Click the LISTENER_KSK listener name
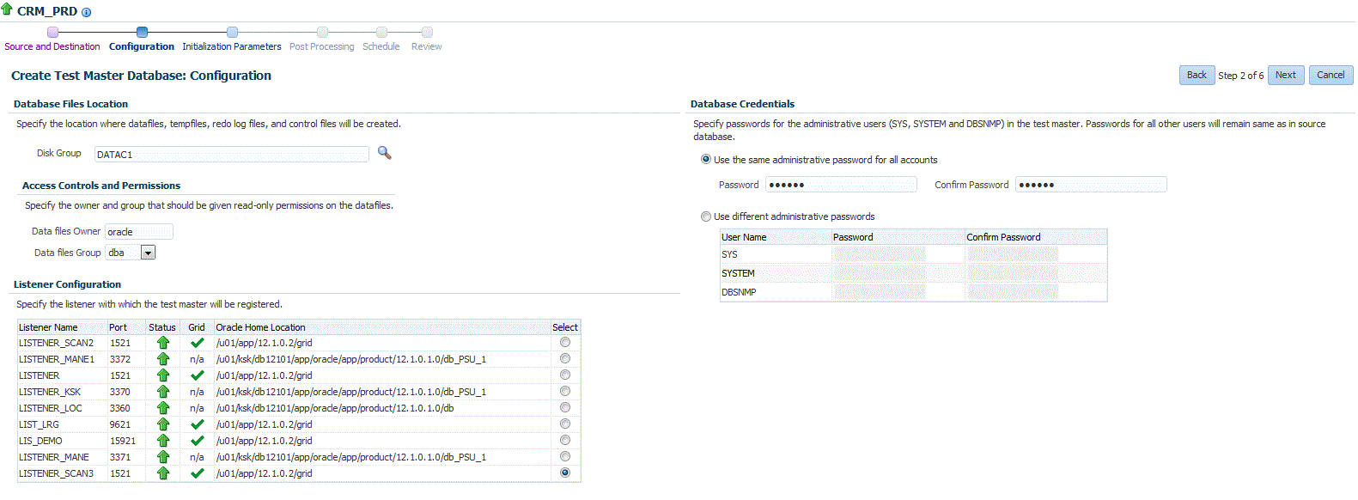Screen dimensions: 1358x500 [50, 392]
